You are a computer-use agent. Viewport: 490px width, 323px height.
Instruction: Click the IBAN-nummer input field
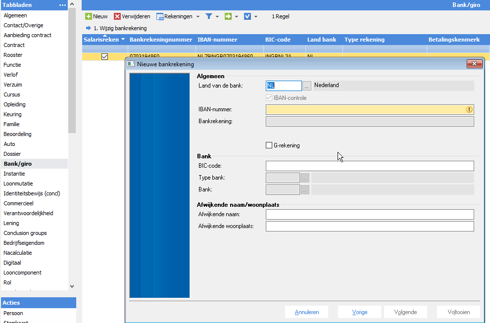(x=370, y=109)
